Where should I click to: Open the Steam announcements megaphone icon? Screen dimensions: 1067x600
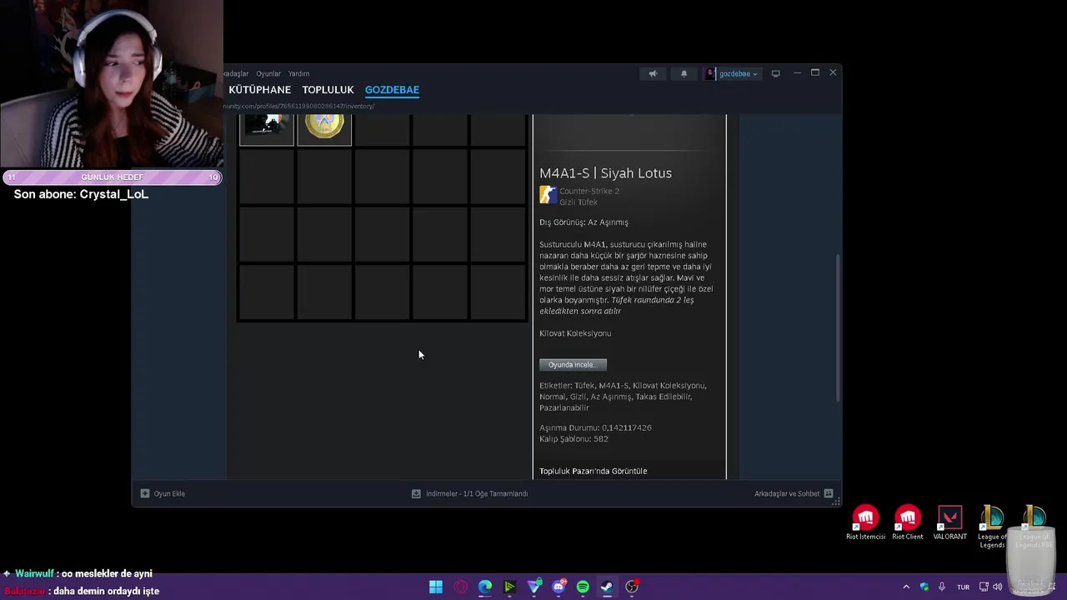pos(653,73)
